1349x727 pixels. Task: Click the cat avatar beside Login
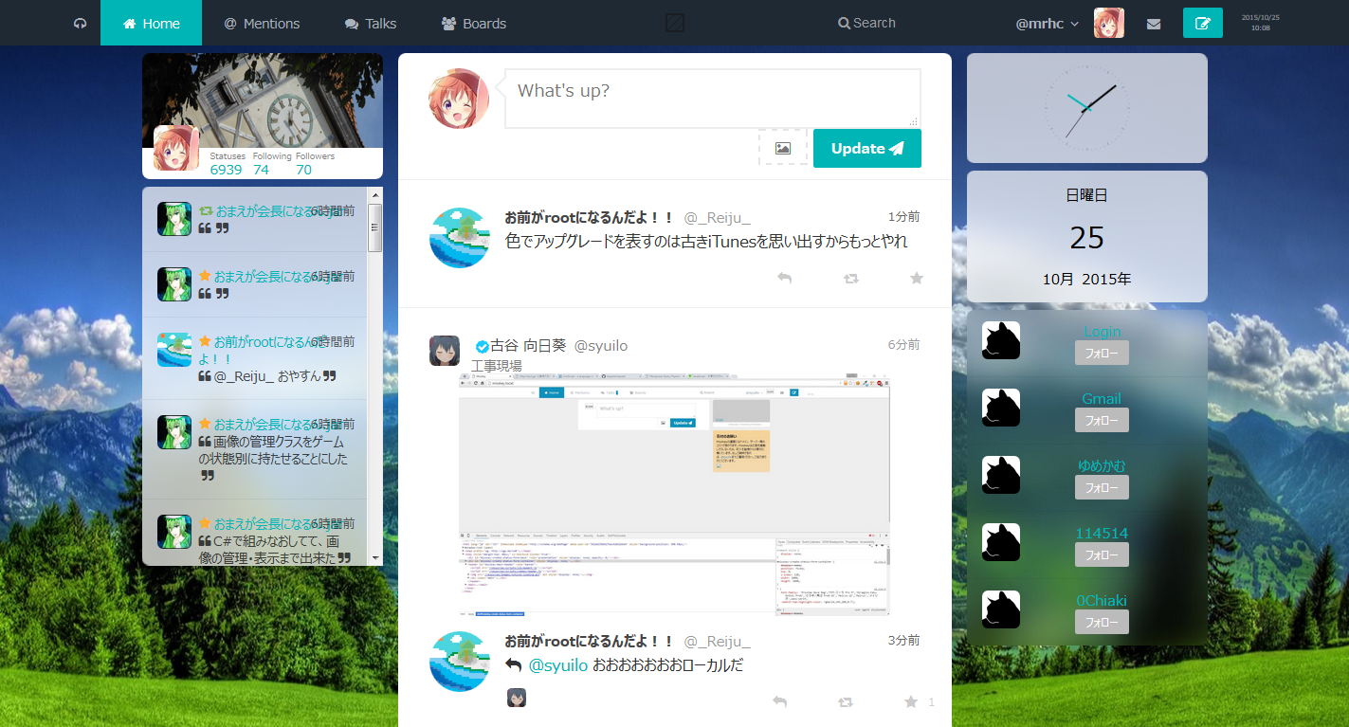[x=1001, y=340]
